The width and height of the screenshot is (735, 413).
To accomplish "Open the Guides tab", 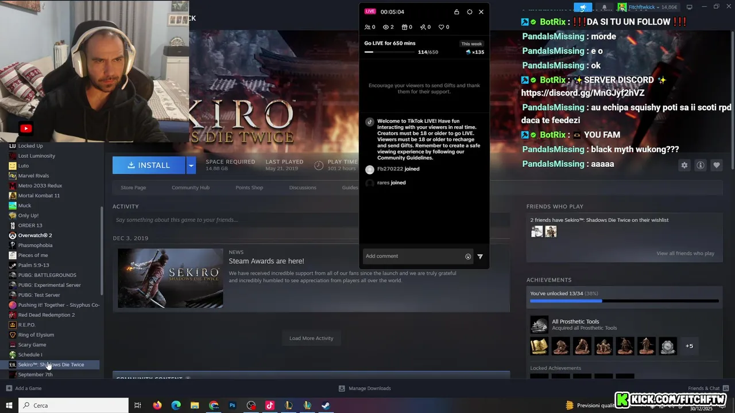I will coord(350,188).
